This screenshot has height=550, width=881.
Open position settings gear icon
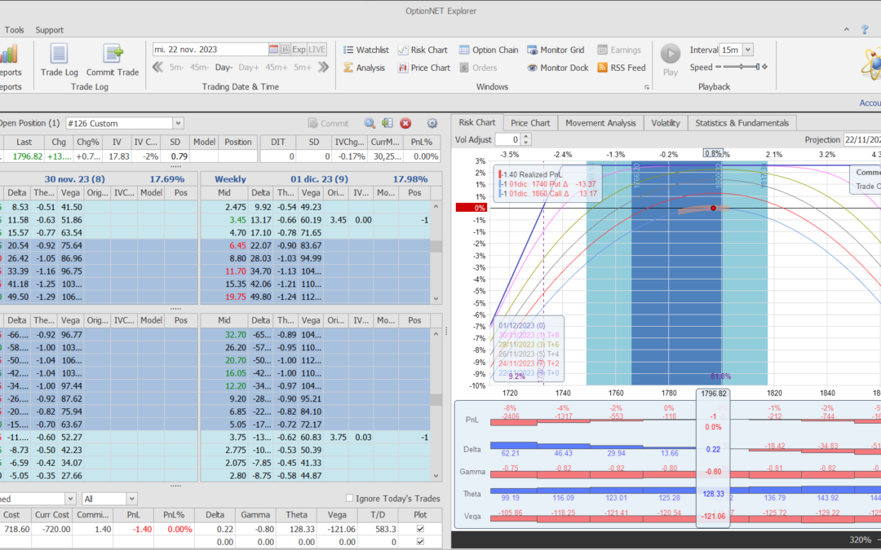click(432, 123)
